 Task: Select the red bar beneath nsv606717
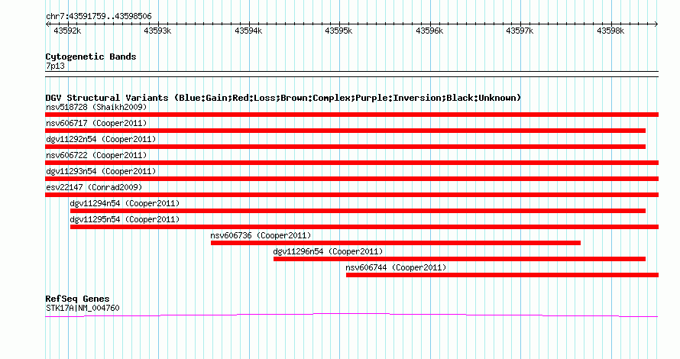(x=345, y=131)
